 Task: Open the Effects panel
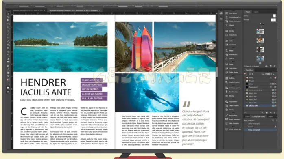pyautogui.click(x=230, y=58)
